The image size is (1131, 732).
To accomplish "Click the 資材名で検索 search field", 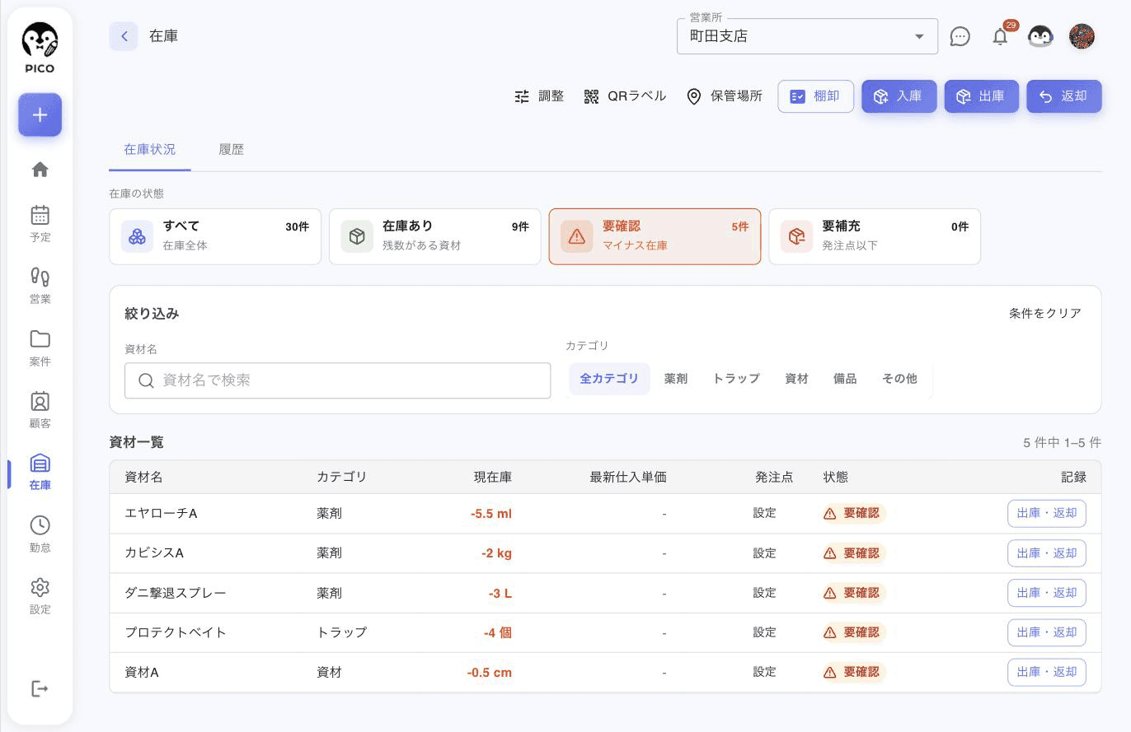I will point(337,380).
